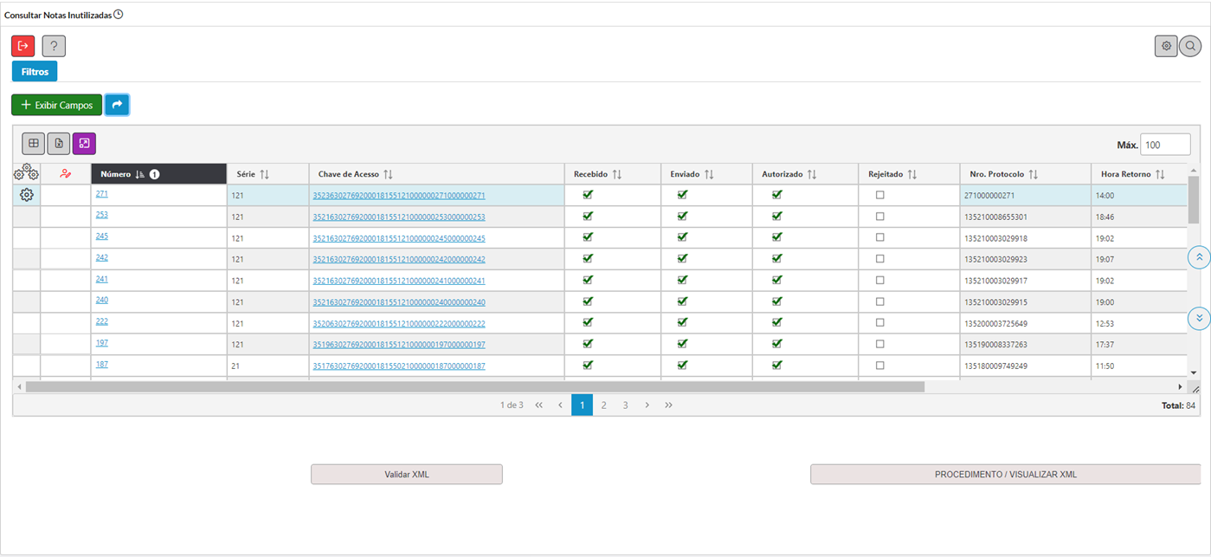Click the circular double-chevron down button

click(x=1199, y=319)
